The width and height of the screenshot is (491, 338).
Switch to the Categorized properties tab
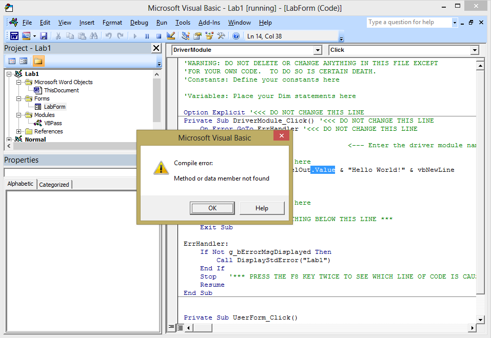(x=54, y=185)
